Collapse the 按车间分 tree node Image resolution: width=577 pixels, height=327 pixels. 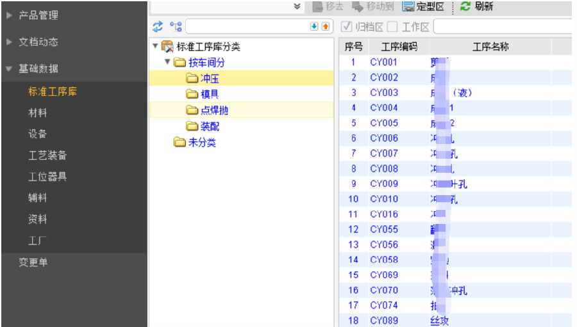point(167,61)
